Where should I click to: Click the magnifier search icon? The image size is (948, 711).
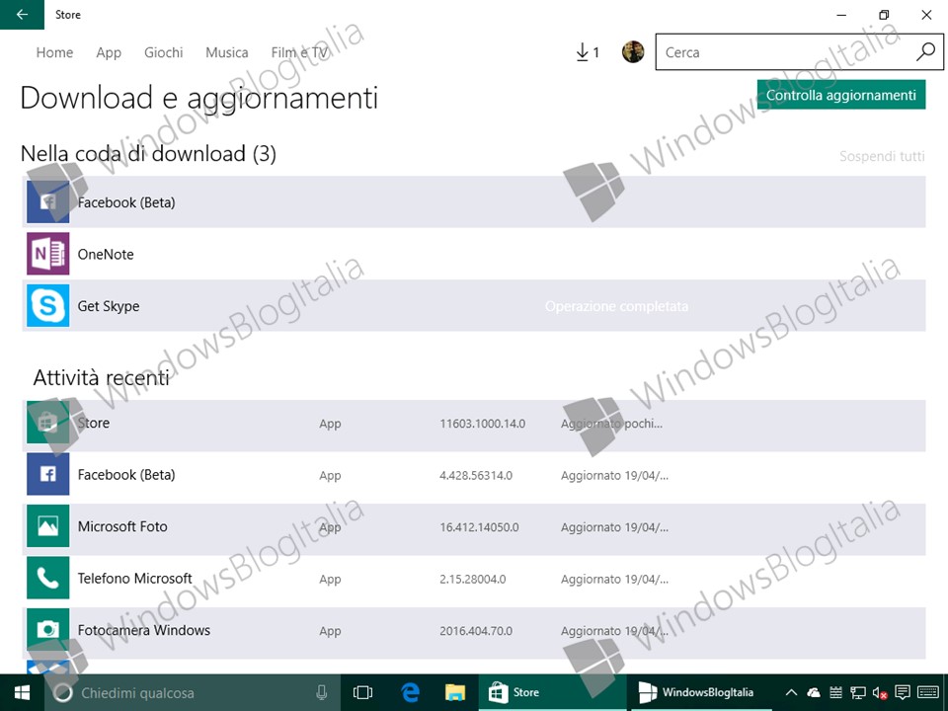coord(925,52)
